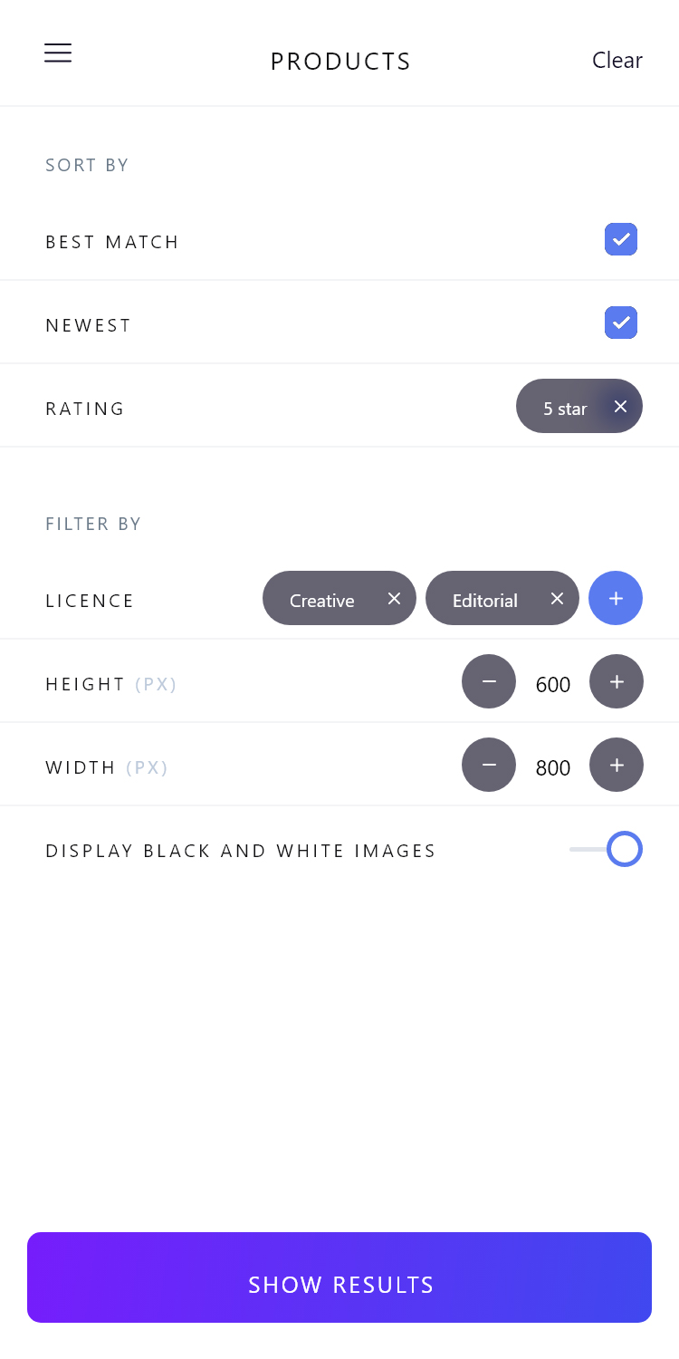Screen dimensions: 679x1359
Task: Uncheck the Newest checkbox
Action: click(x=621, y=323)
